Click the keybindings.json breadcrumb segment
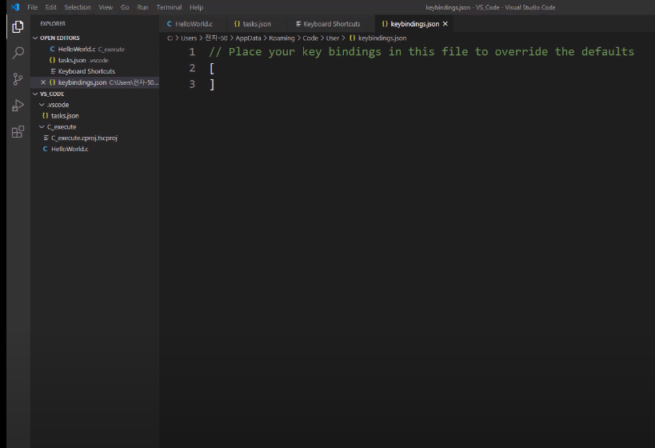 (377, 38)
